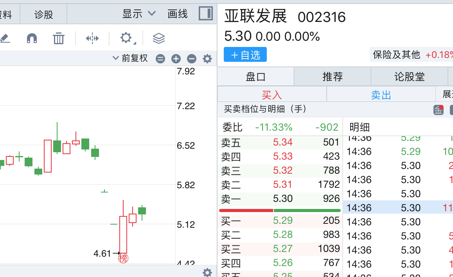Open the 论股堂 tab
This screenshot has width=453, height=277.
[409, 76]
